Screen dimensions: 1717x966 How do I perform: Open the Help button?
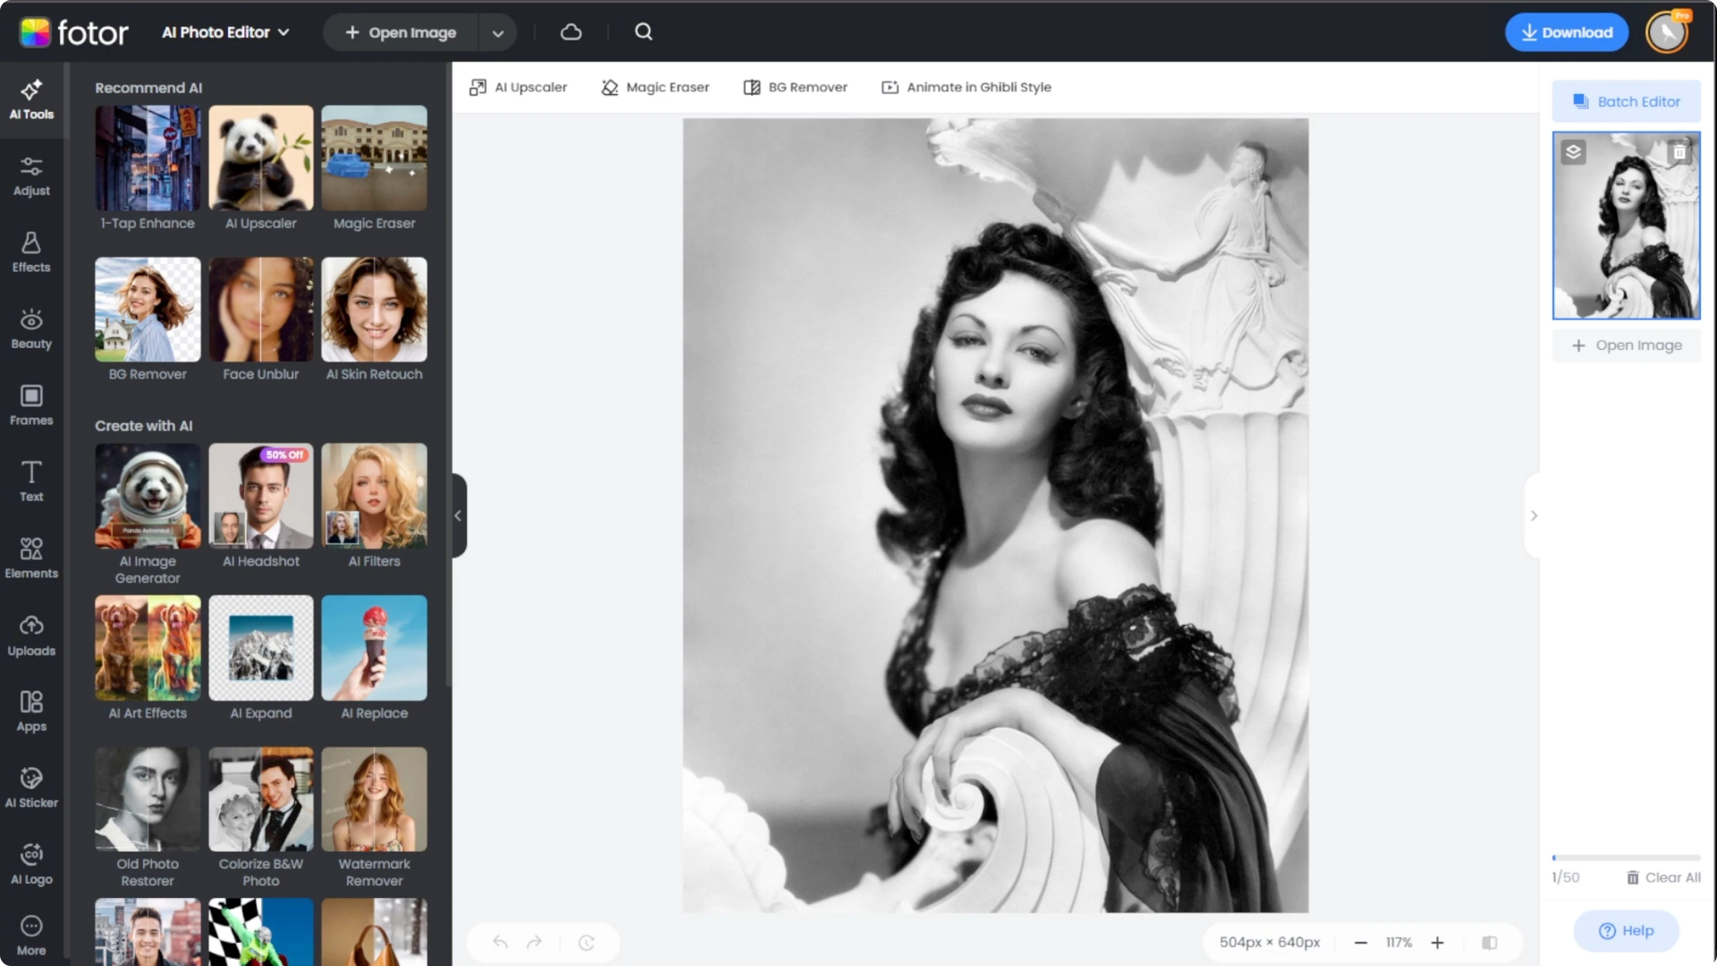point(1626,931)
